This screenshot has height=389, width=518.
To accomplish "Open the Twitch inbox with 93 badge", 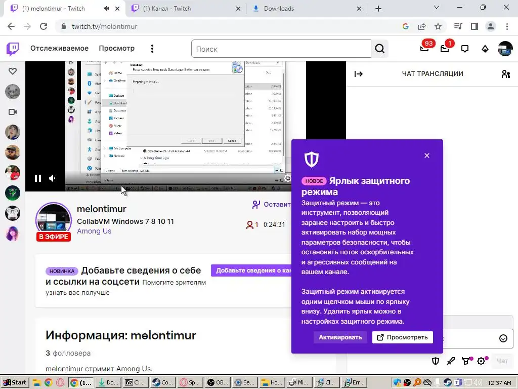I will coord(424,49).
